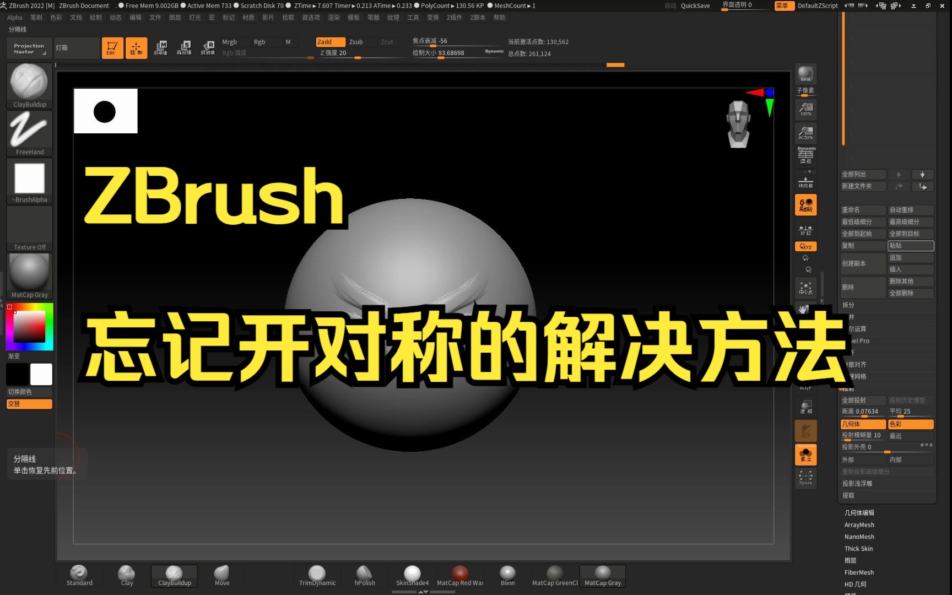The height and width of the screenshot is (595, 952).
Task: Toggle the Dynamic solo icon
Action: [x=805, y=455]
